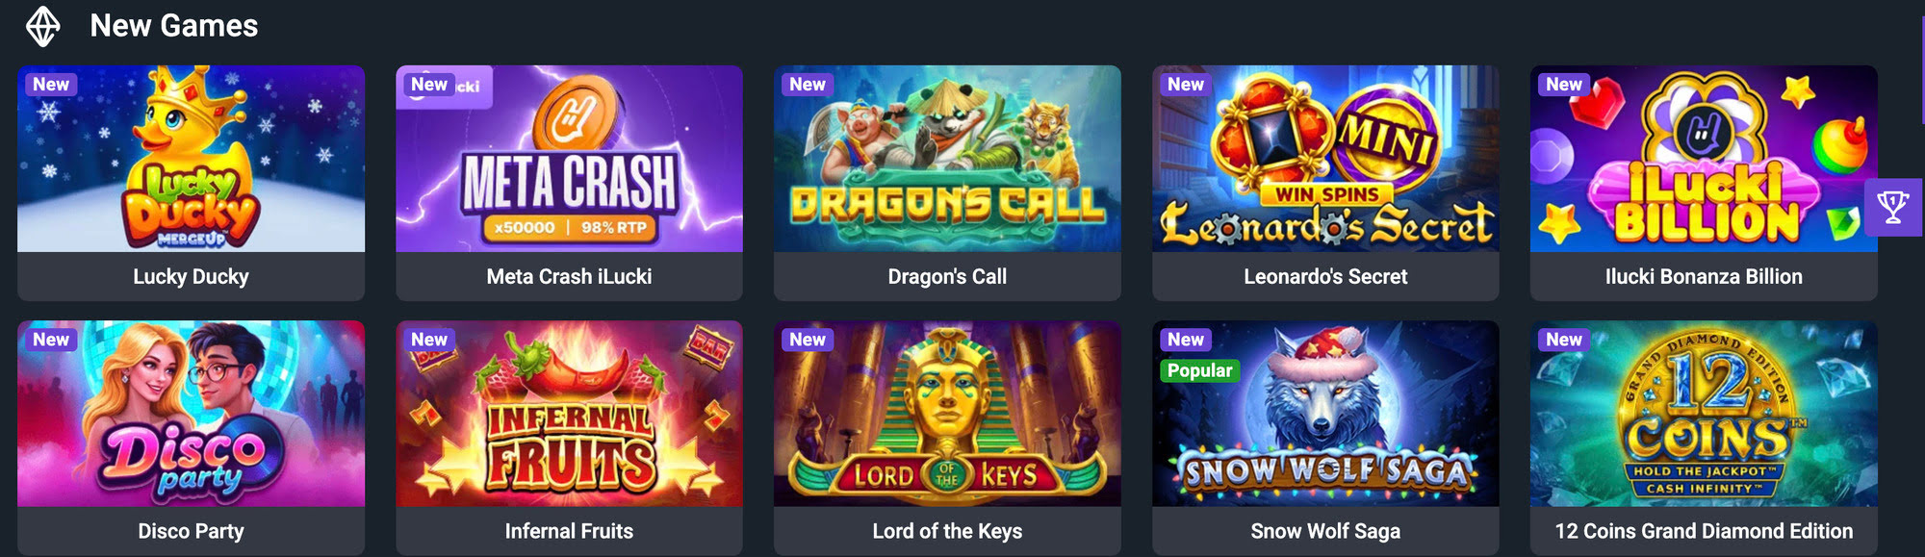Screen dimensions: 1925x557
Task: Open the Disco Party game thumbnail
Action: [x=191, y=414]
